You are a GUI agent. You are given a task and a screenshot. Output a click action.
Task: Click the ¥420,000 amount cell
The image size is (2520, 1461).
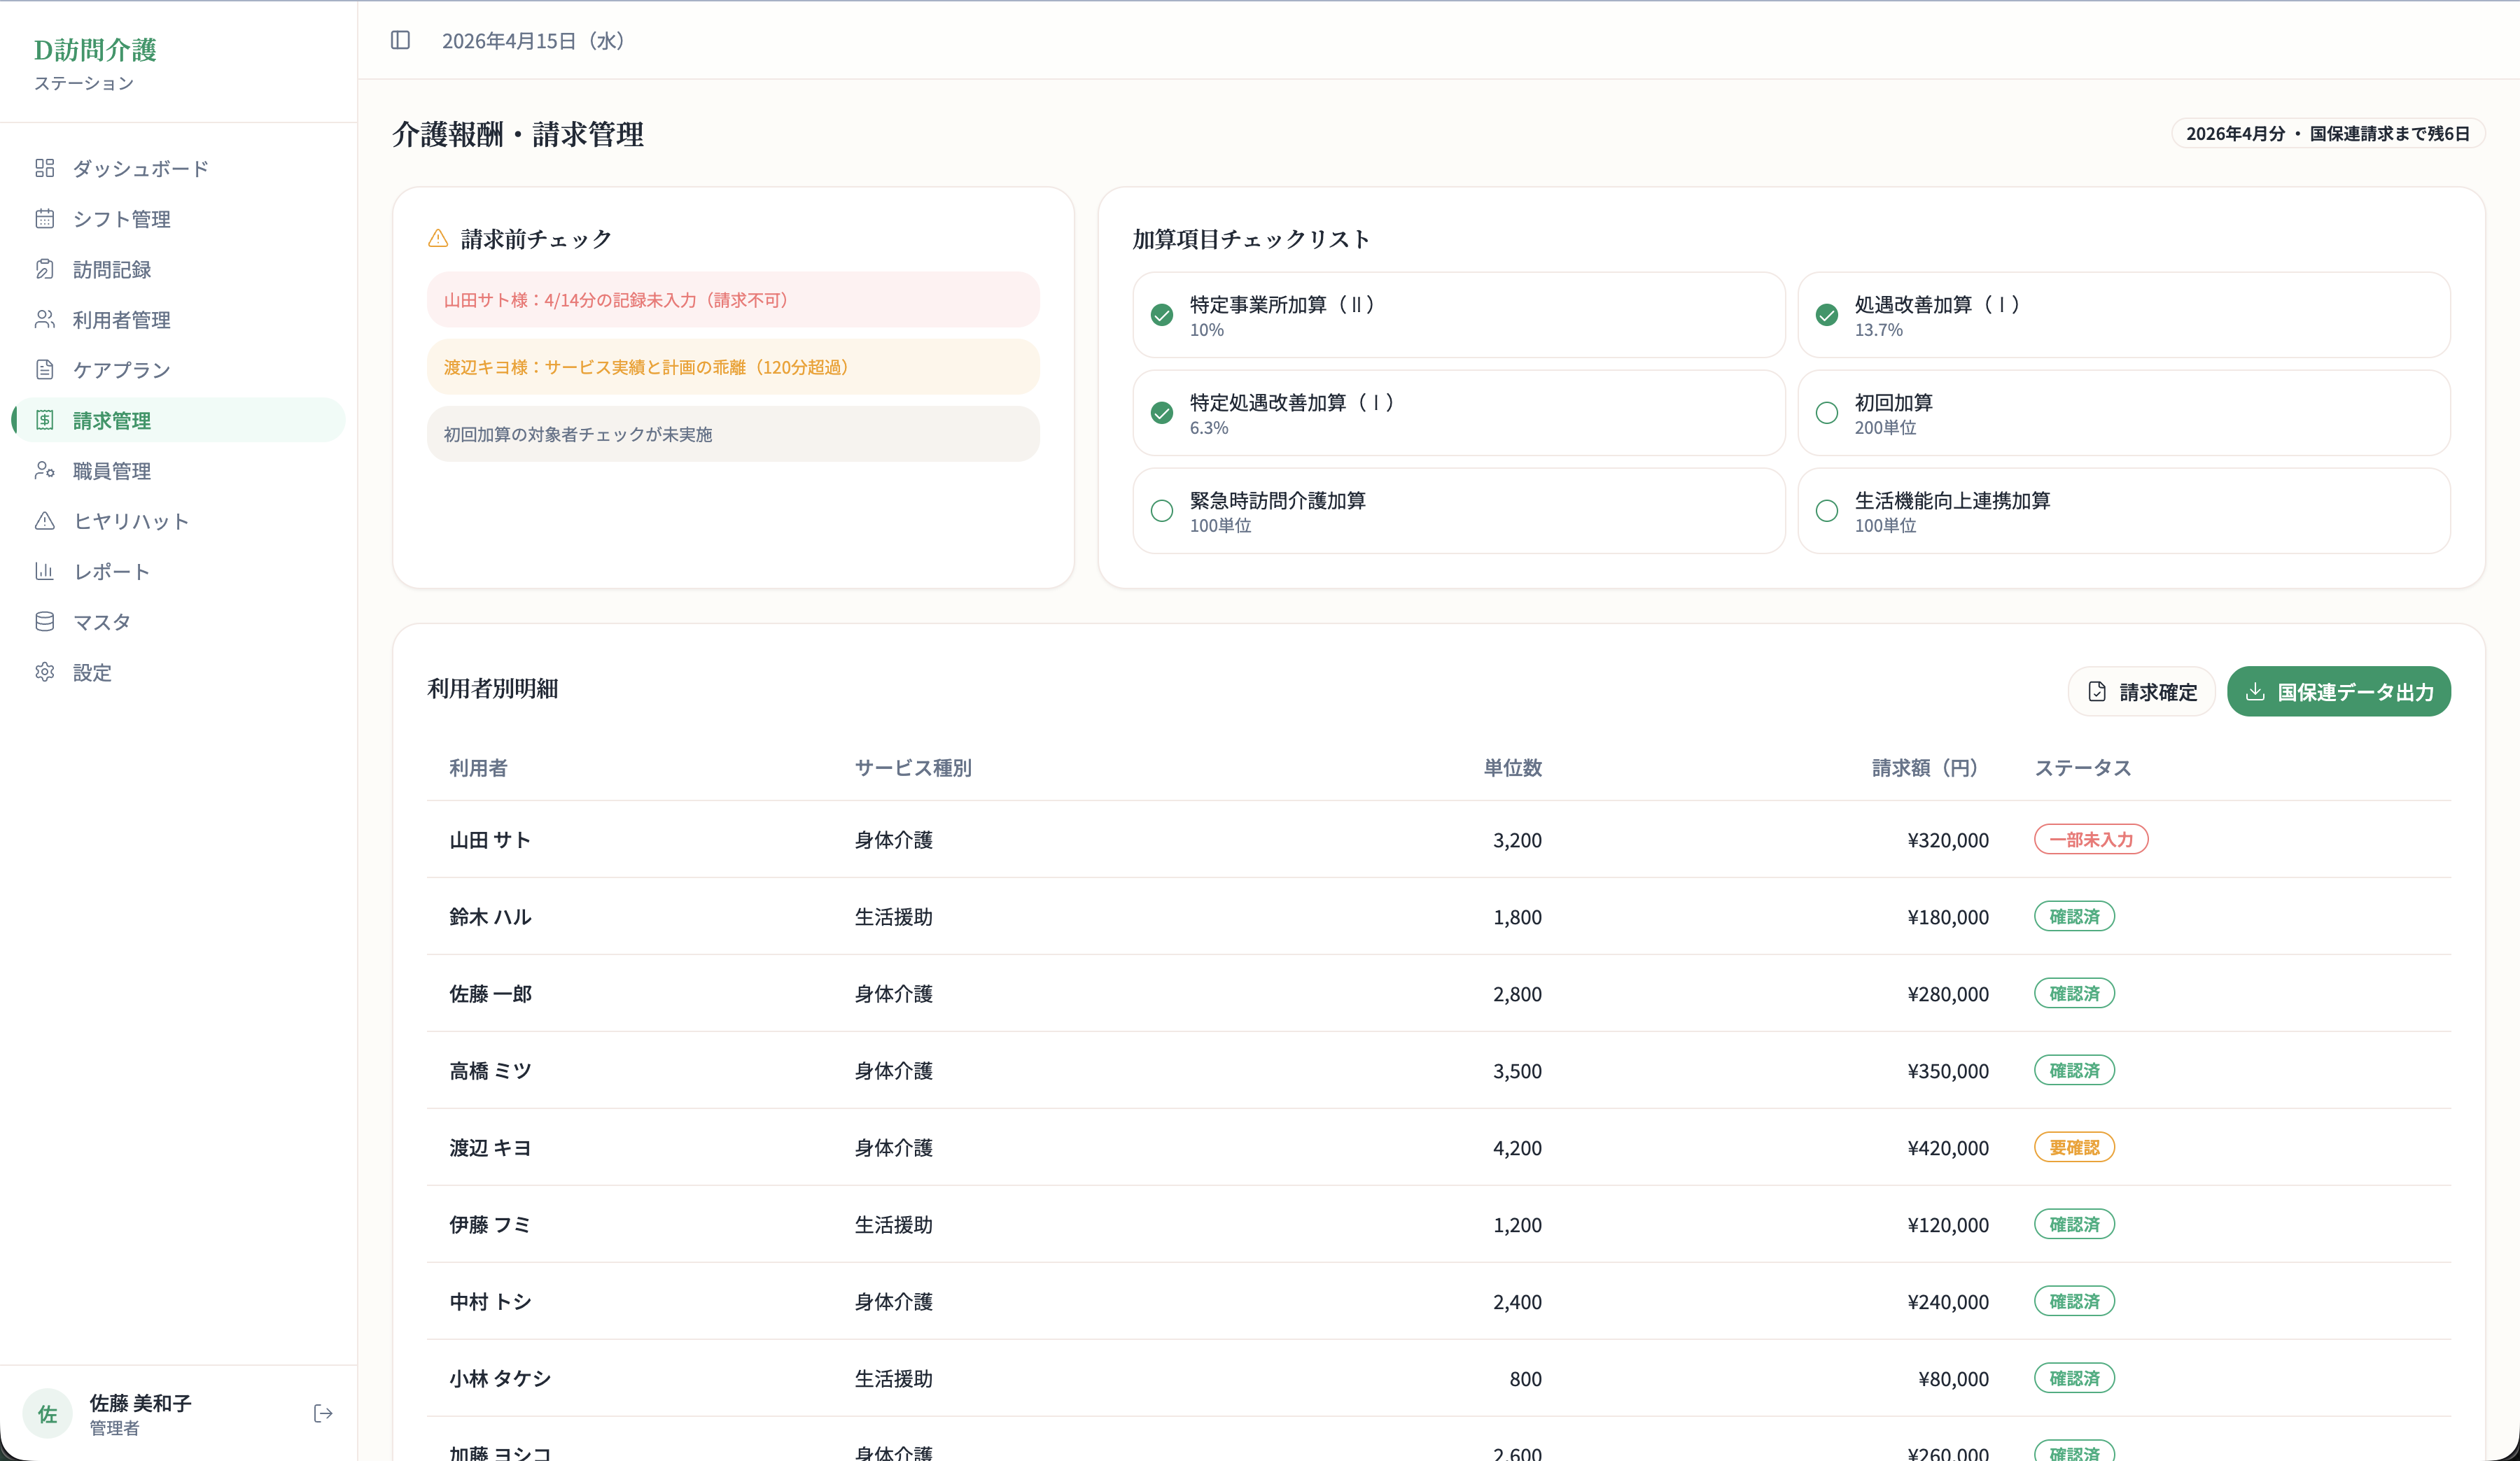click(1948, 1148)
